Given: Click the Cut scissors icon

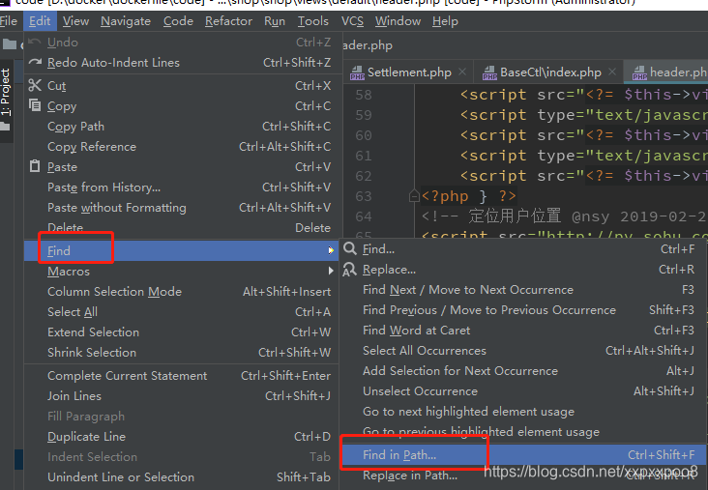Looking at the screenshot, I should pyautogui.click(x=35, y=85).
